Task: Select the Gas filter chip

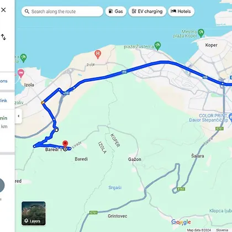Action: coord(116,12)
